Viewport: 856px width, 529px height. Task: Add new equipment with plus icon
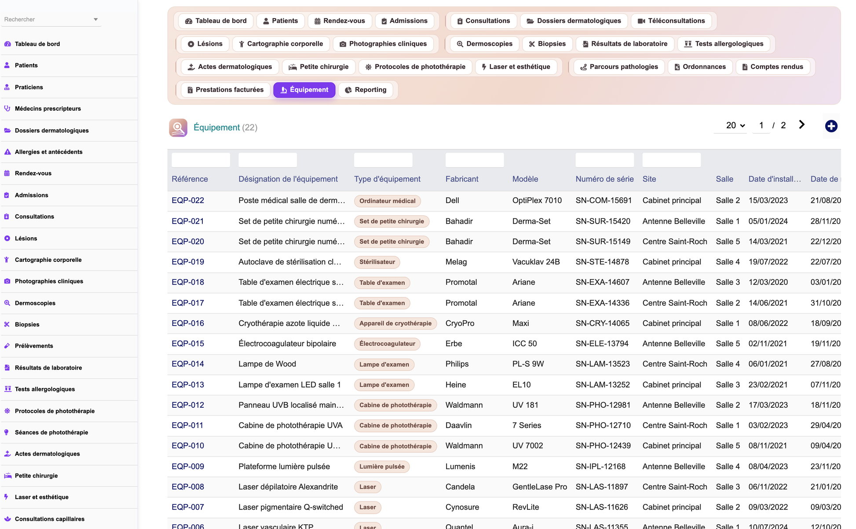pos(831,126)
